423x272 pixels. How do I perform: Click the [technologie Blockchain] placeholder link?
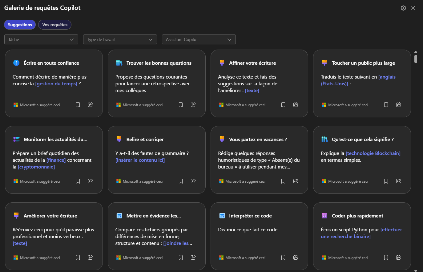373,153
